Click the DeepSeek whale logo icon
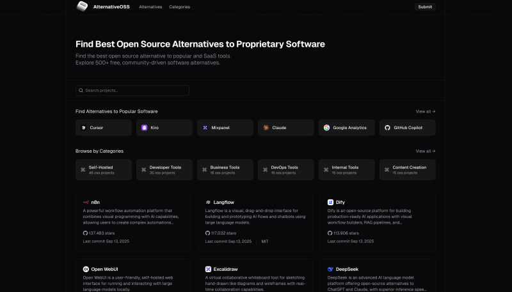Screen dimensions: 512x292 pos(330,269)
